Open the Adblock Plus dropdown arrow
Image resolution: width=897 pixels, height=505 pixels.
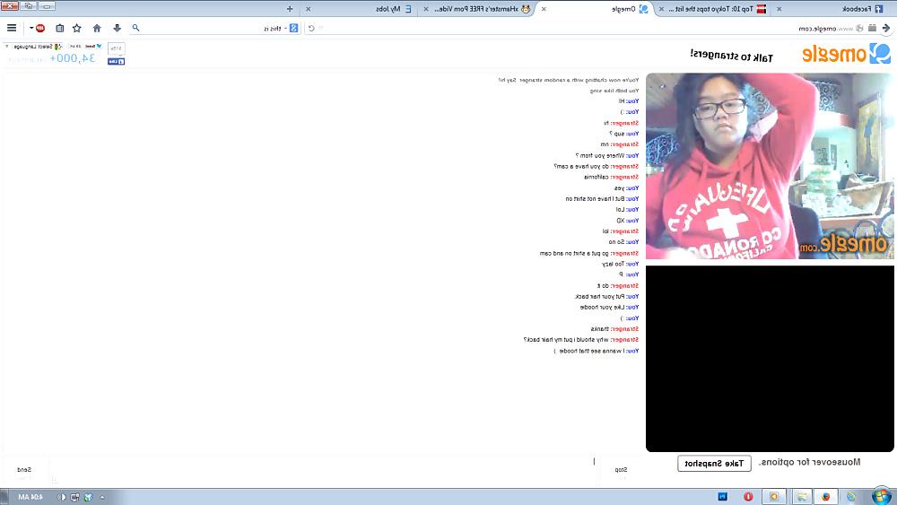[x=31, y=28]
